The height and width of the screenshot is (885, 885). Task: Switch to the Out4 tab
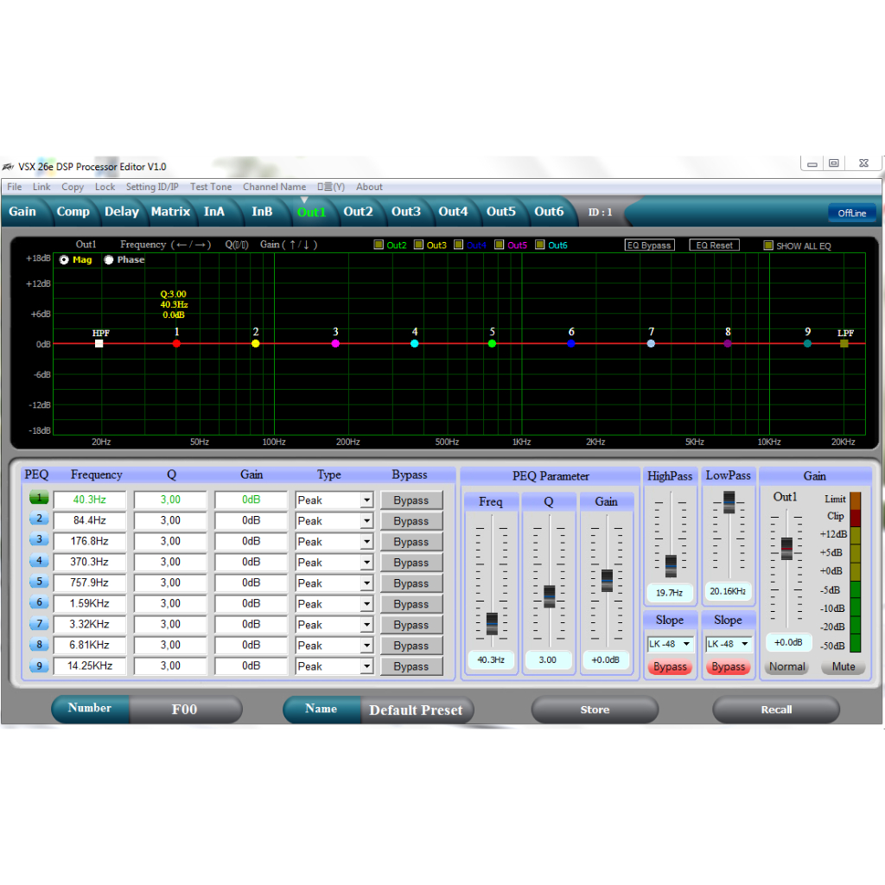coord(454,211)
